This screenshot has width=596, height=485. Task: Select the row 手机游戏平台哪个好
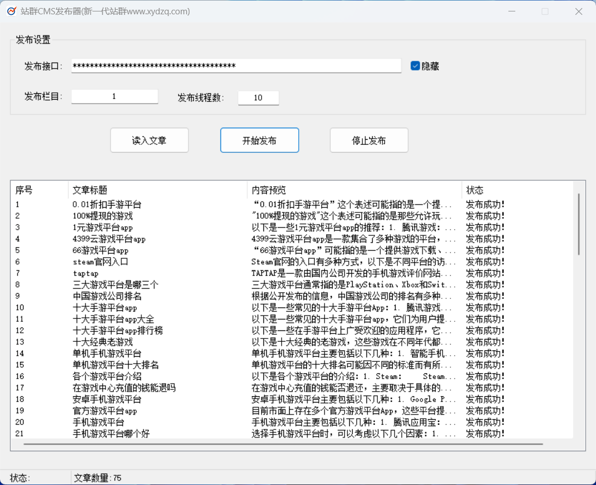point(111,433)
